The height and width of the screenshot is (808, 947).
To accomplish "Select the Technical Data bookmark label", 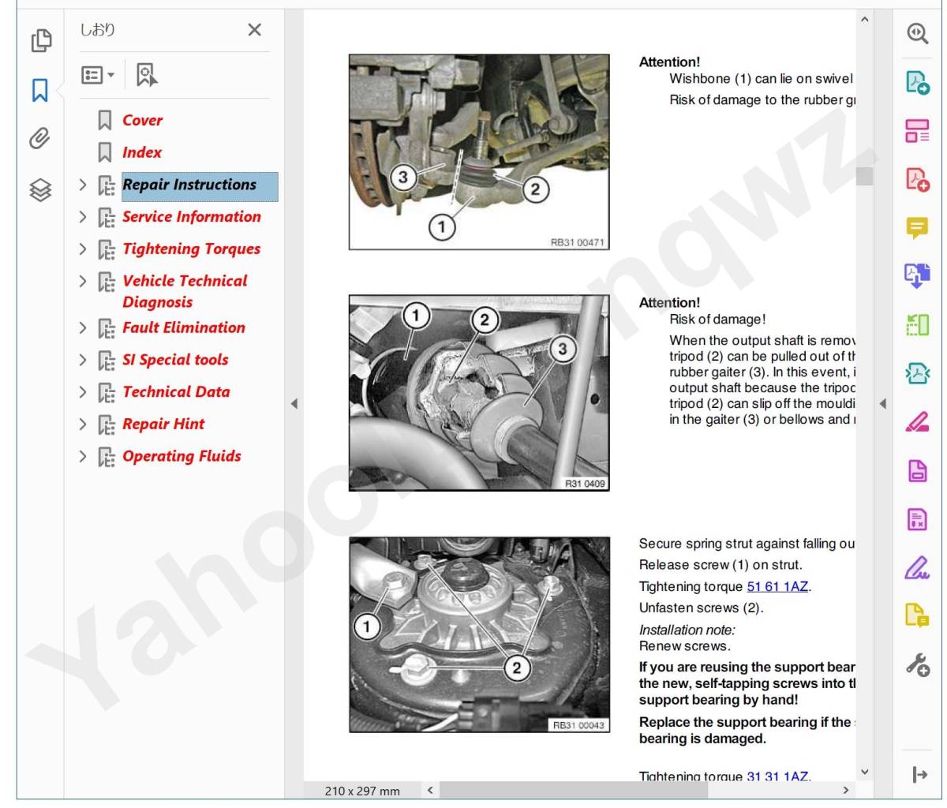I will tap(176, 392).
